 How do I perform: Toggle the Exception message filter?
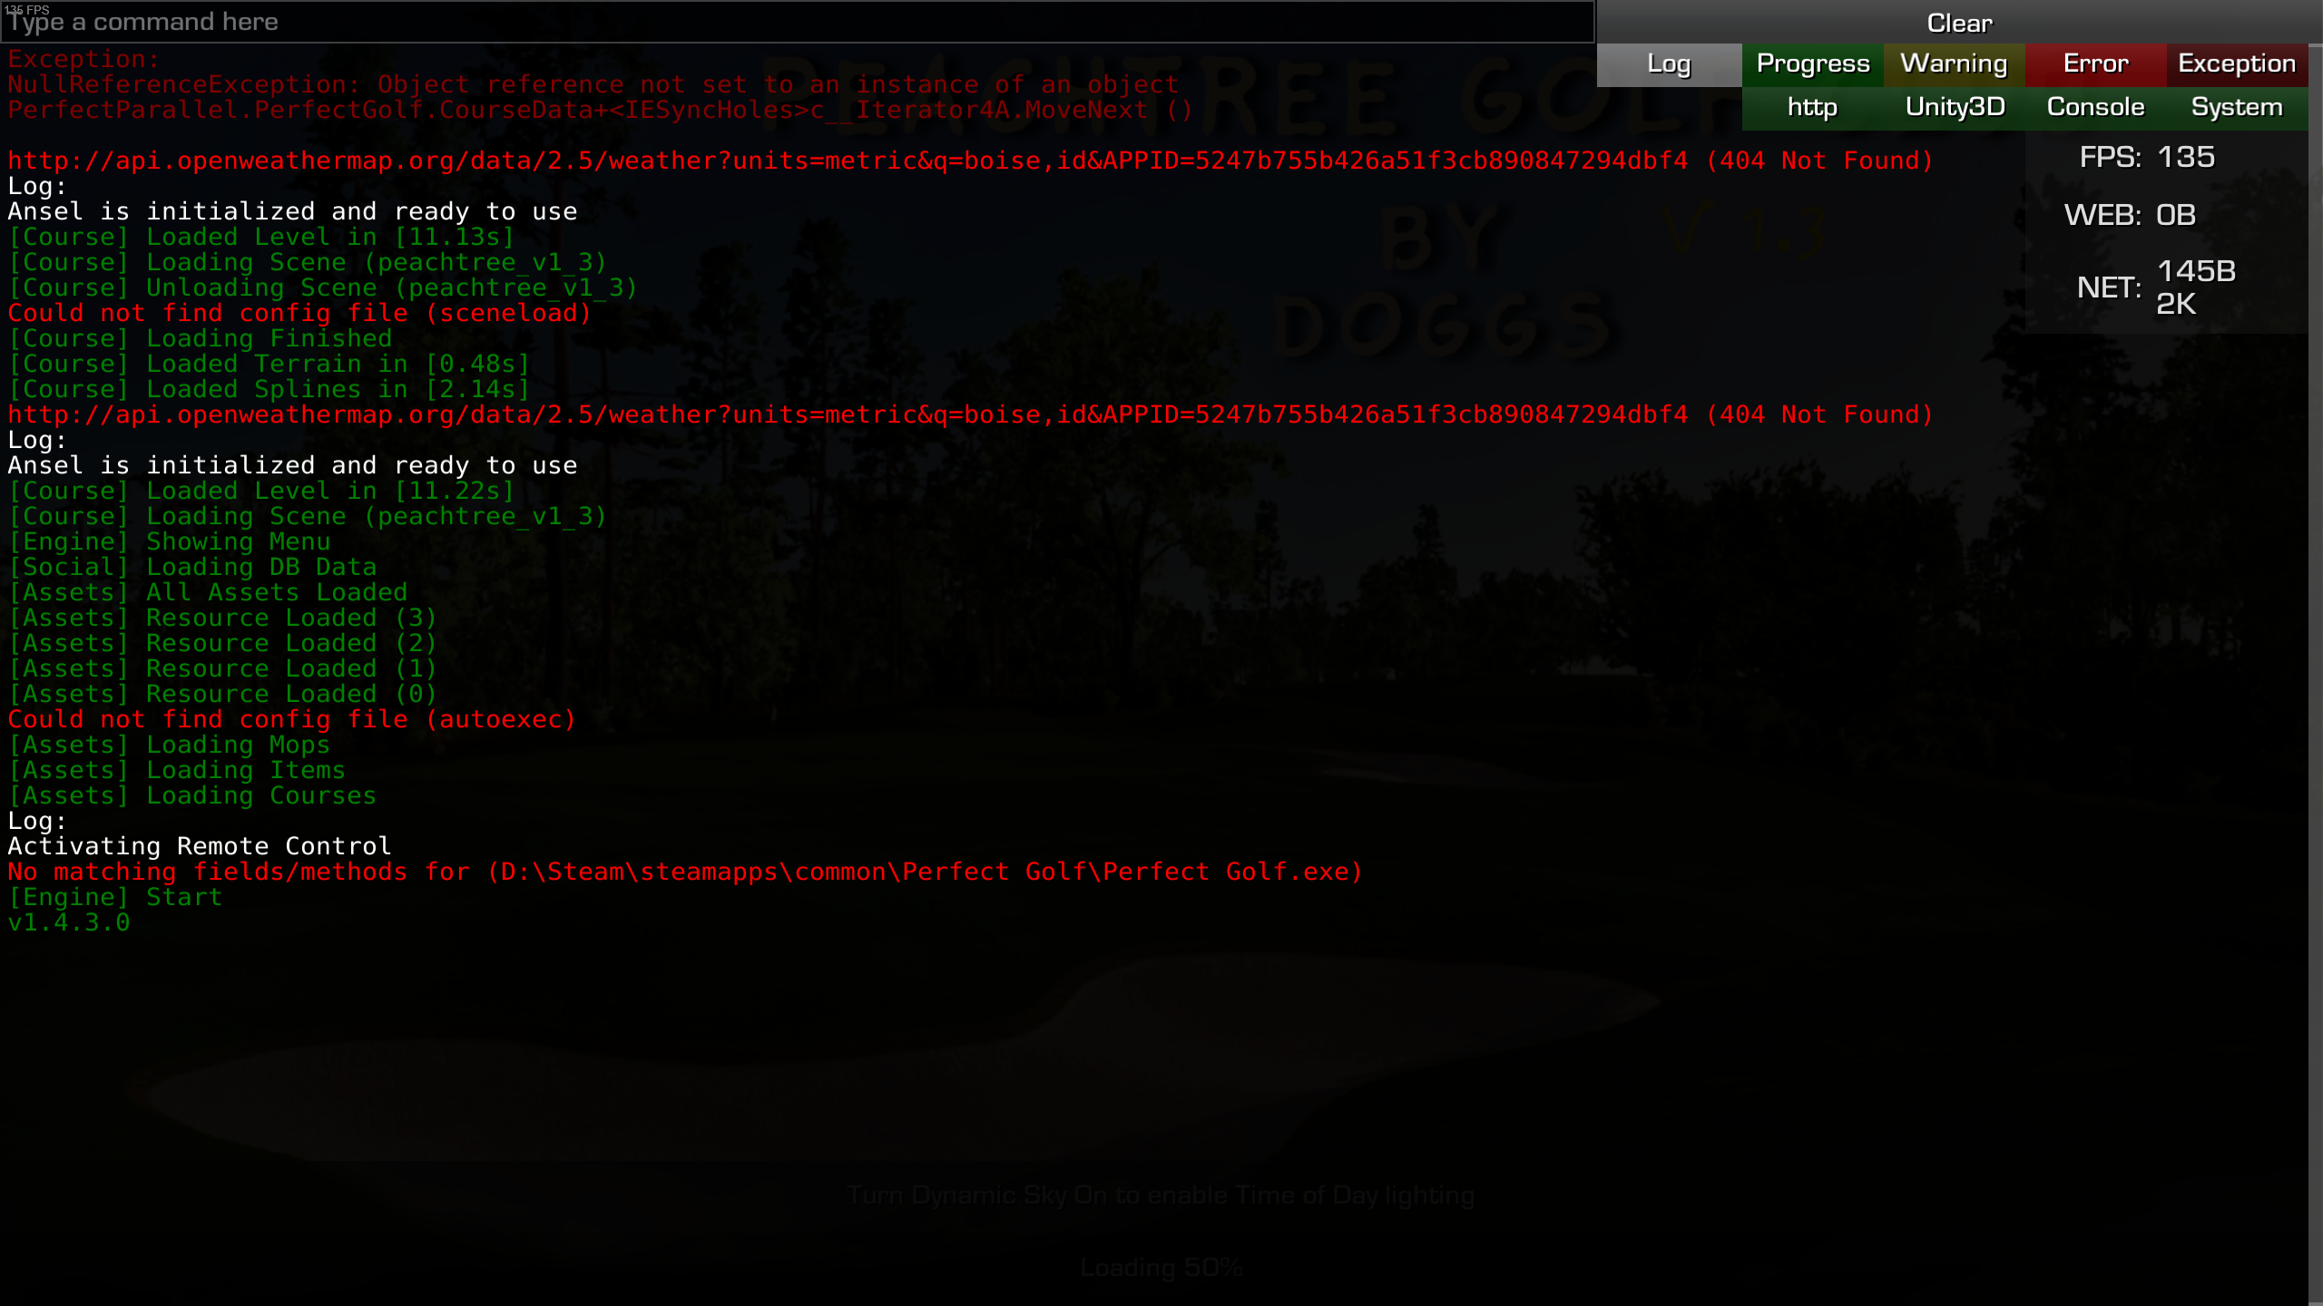tap(2237, 64)
